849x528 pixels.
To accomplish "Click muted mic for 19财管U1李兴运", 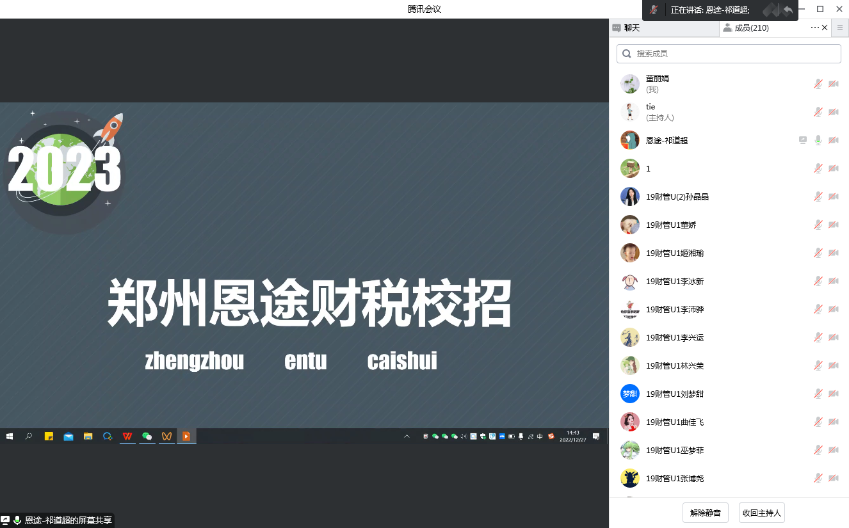I will coord(818,337).
